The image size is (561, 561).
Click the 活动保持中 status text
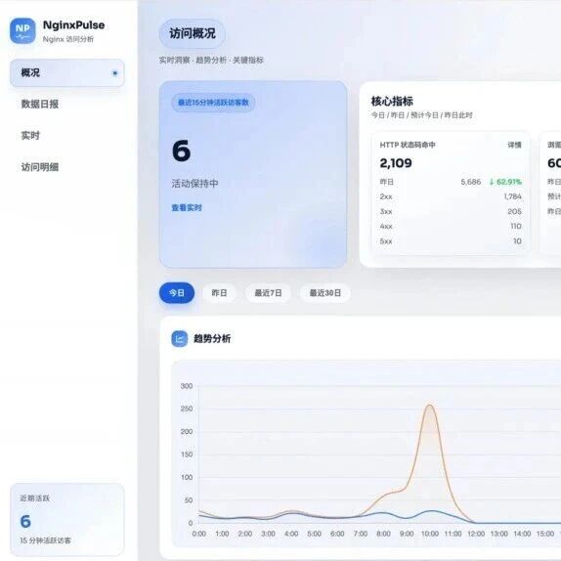point(194,184)
